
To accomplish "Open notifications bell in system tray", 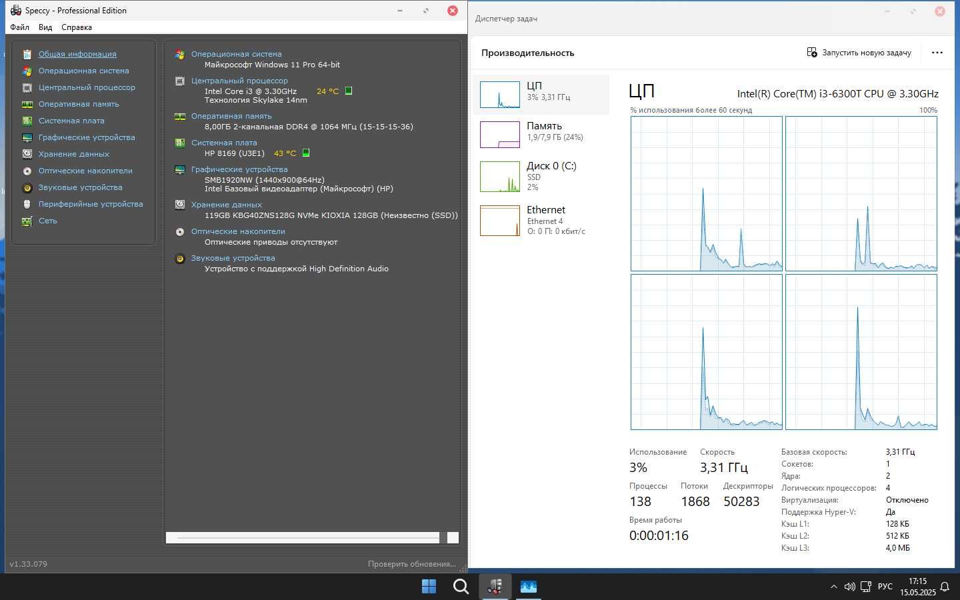I will coord(945,587).
